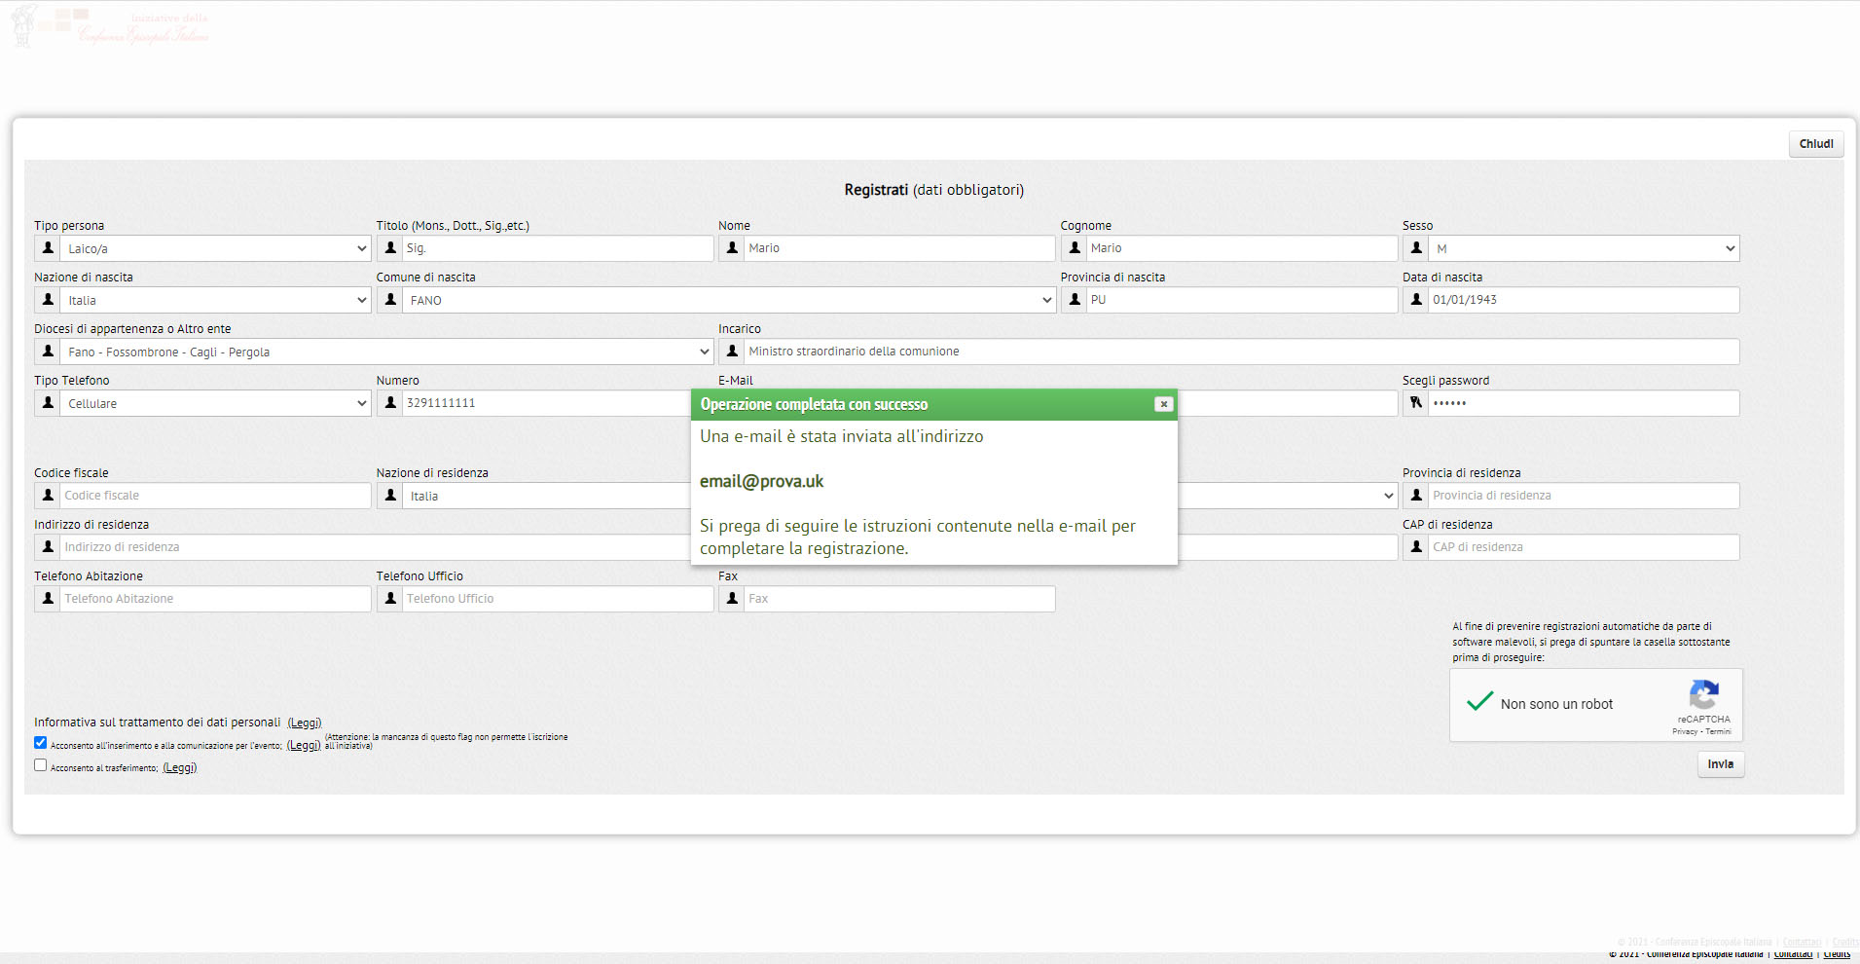Click the person icon next to Data di nascita
Viewport: 1860px width, 964px height.
1416,300
